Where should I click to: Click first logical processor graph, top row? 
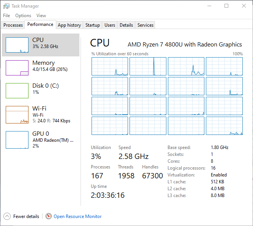pyautogui.click(x=110, y=66)
